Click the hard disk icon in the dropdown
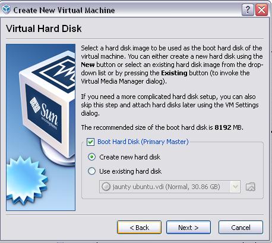 pyautogui.click(x=106, y=187)
